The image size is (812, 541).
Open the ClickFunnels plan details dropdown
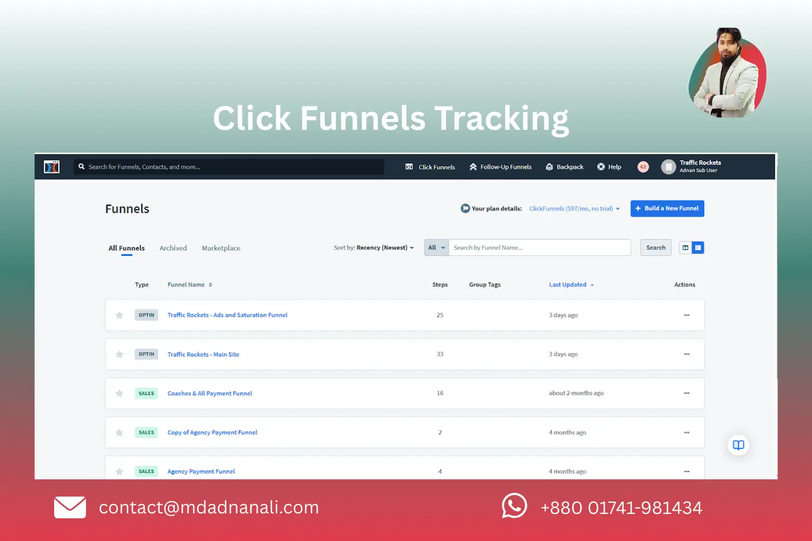tap(574, 208)
